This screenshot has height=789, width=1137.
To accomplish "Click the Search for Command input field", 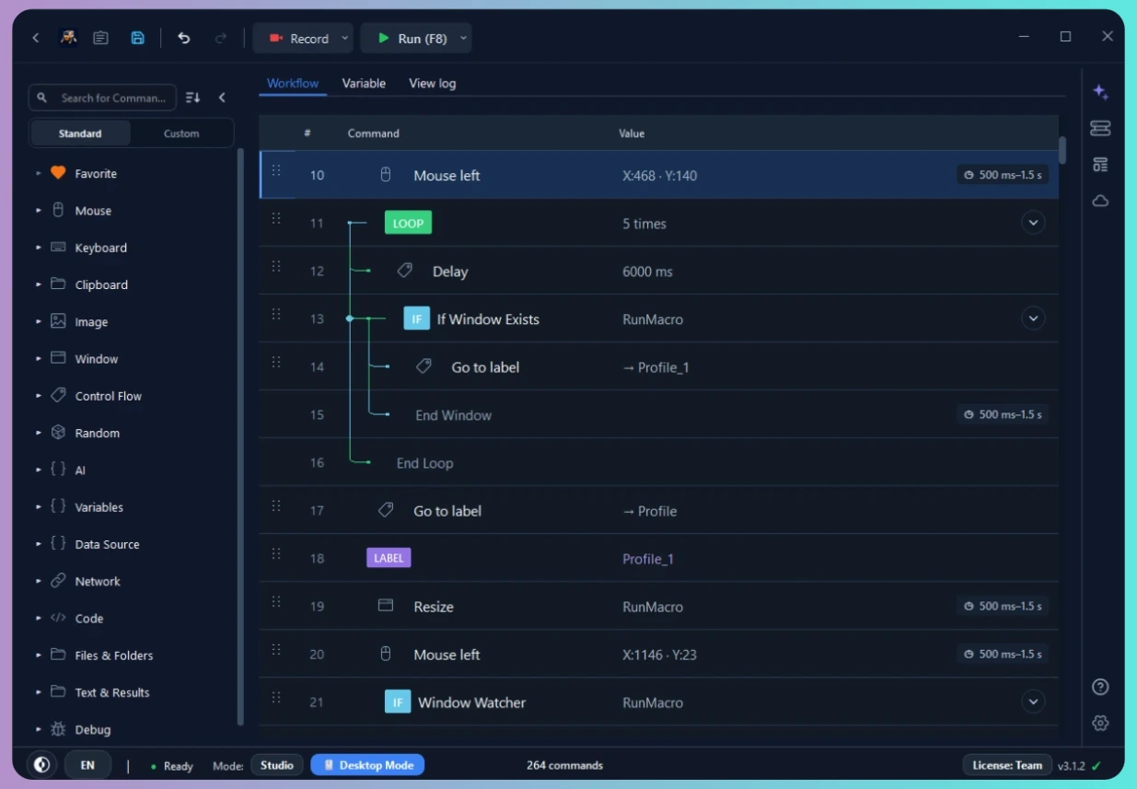I will click(x=103, y=98).
